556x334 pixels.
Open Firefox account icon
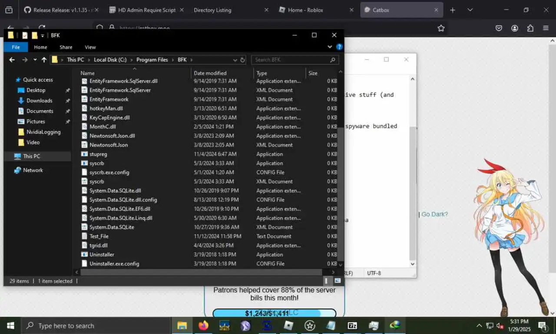point(515,28)
